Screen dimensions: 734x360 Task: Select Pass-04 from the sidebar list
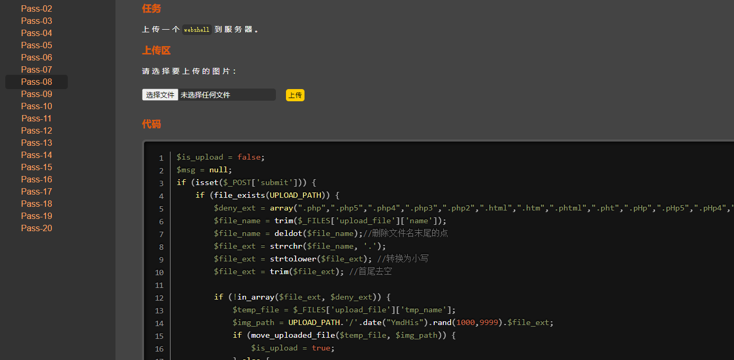pyautogui.click(x=37, y=33)
